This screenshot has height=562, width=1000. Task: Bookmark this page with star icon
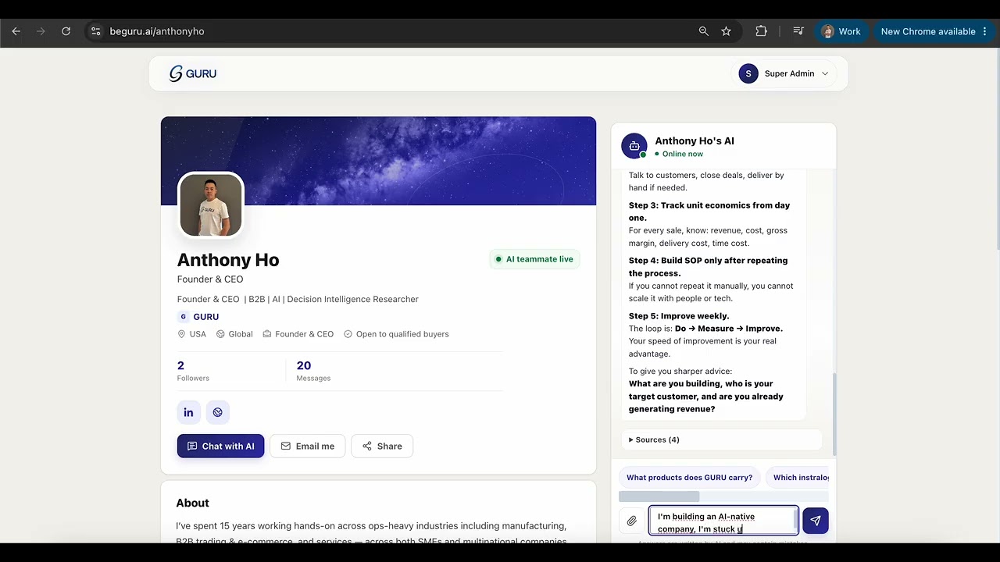click(x=727, y=31)
